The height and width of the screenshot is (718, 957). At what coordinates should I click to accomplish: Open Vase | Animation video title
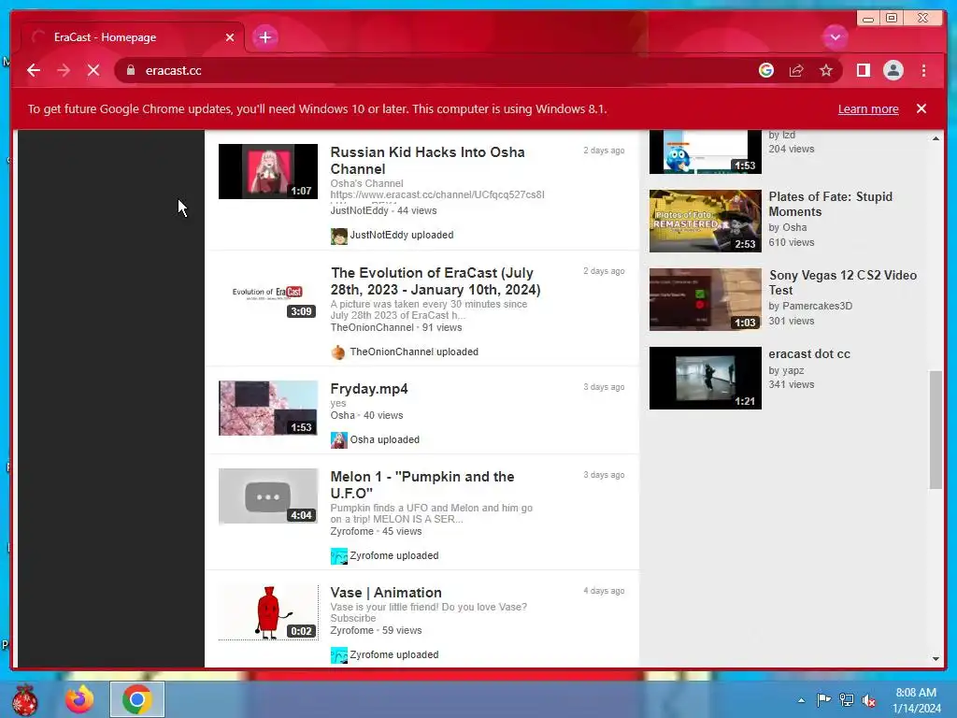click(x=386, y=592)
